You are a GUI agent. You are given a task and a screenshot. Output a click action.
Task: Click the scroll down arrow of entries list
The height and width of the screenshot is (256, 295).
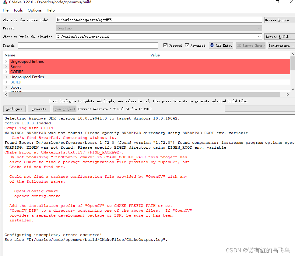point(293,89)
